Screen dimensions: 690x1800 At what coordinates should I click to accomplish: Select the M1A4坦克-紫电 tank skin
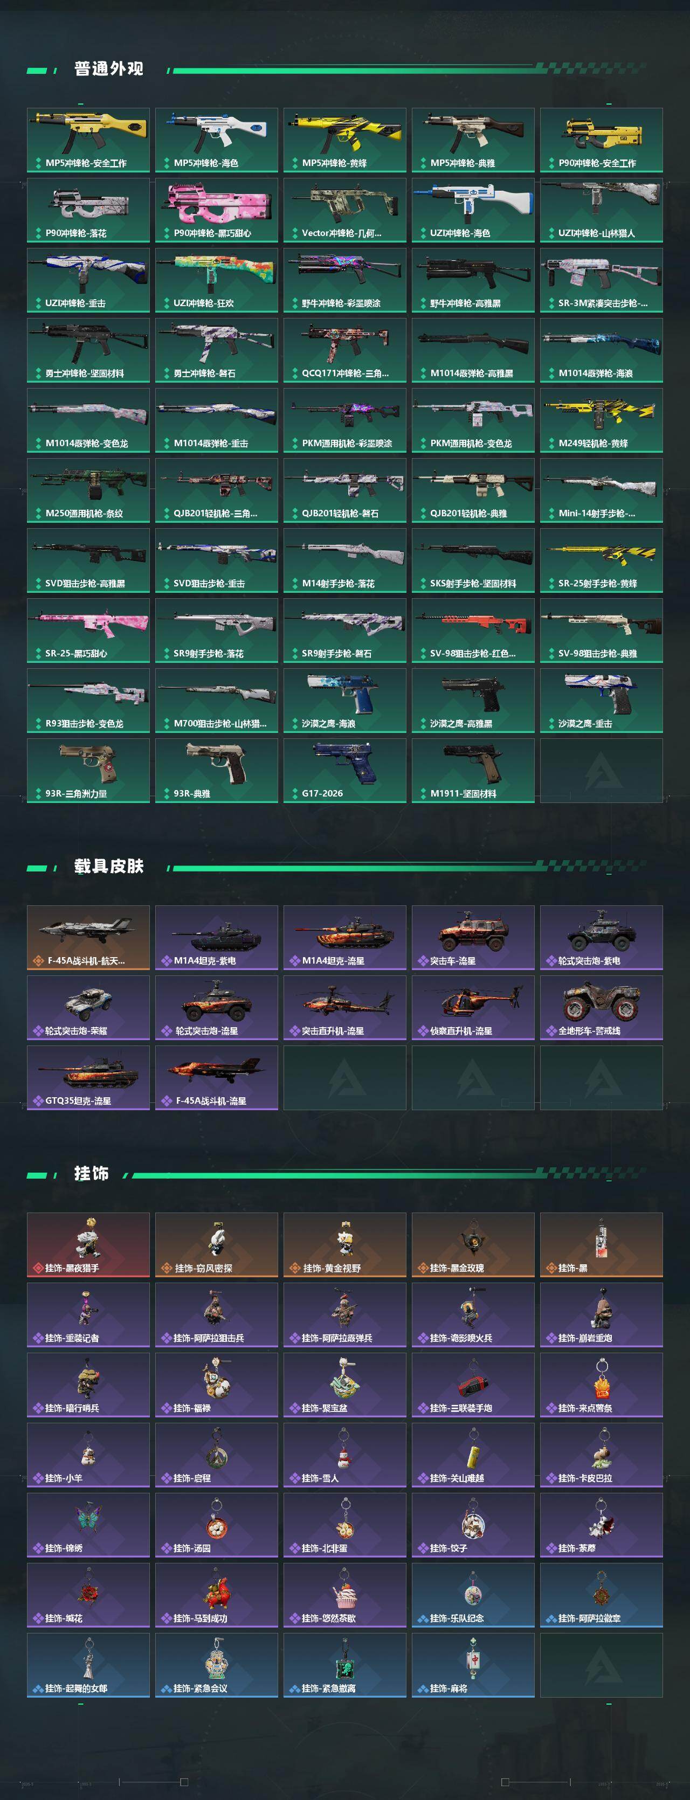point(217,938)
